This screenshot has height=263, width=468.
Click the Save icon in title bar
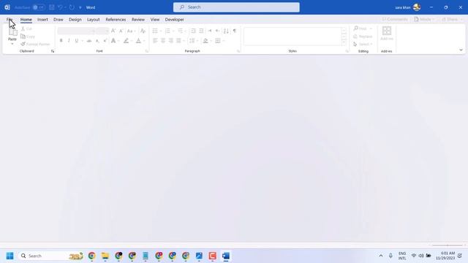(52, 7)
